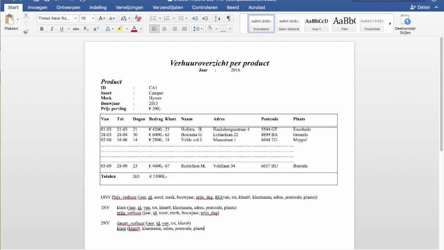Switch to the Ontwerpen tab
The image size is (444, 250).
68,7
